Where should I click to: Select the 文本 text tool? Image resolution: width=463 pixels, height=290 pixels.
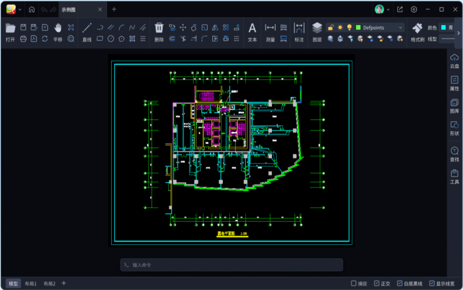point(252,28)
